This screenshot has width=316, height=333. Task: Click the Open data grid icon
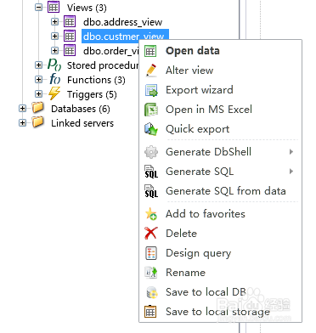click(150, 51)
